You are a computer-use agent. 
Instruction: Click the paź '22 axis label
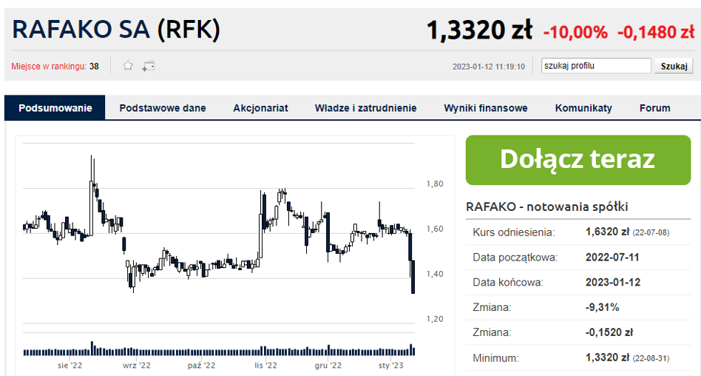tap(202, 366)
